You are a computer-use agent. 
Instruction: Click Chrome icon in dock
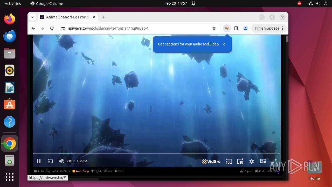click(x=10, y=143)
